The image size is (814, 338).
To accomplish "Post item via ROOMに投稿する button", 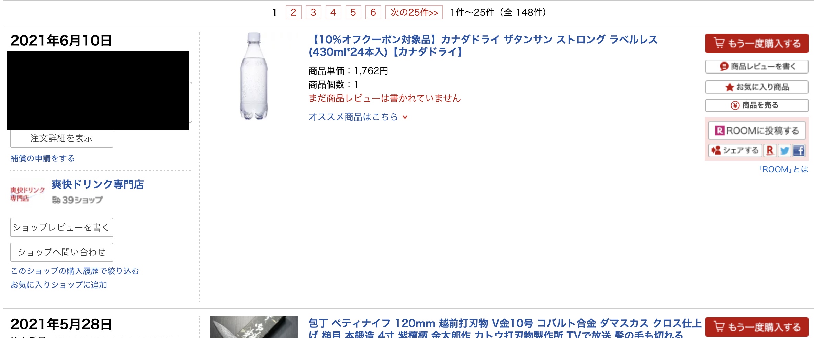I will point(757,131).
